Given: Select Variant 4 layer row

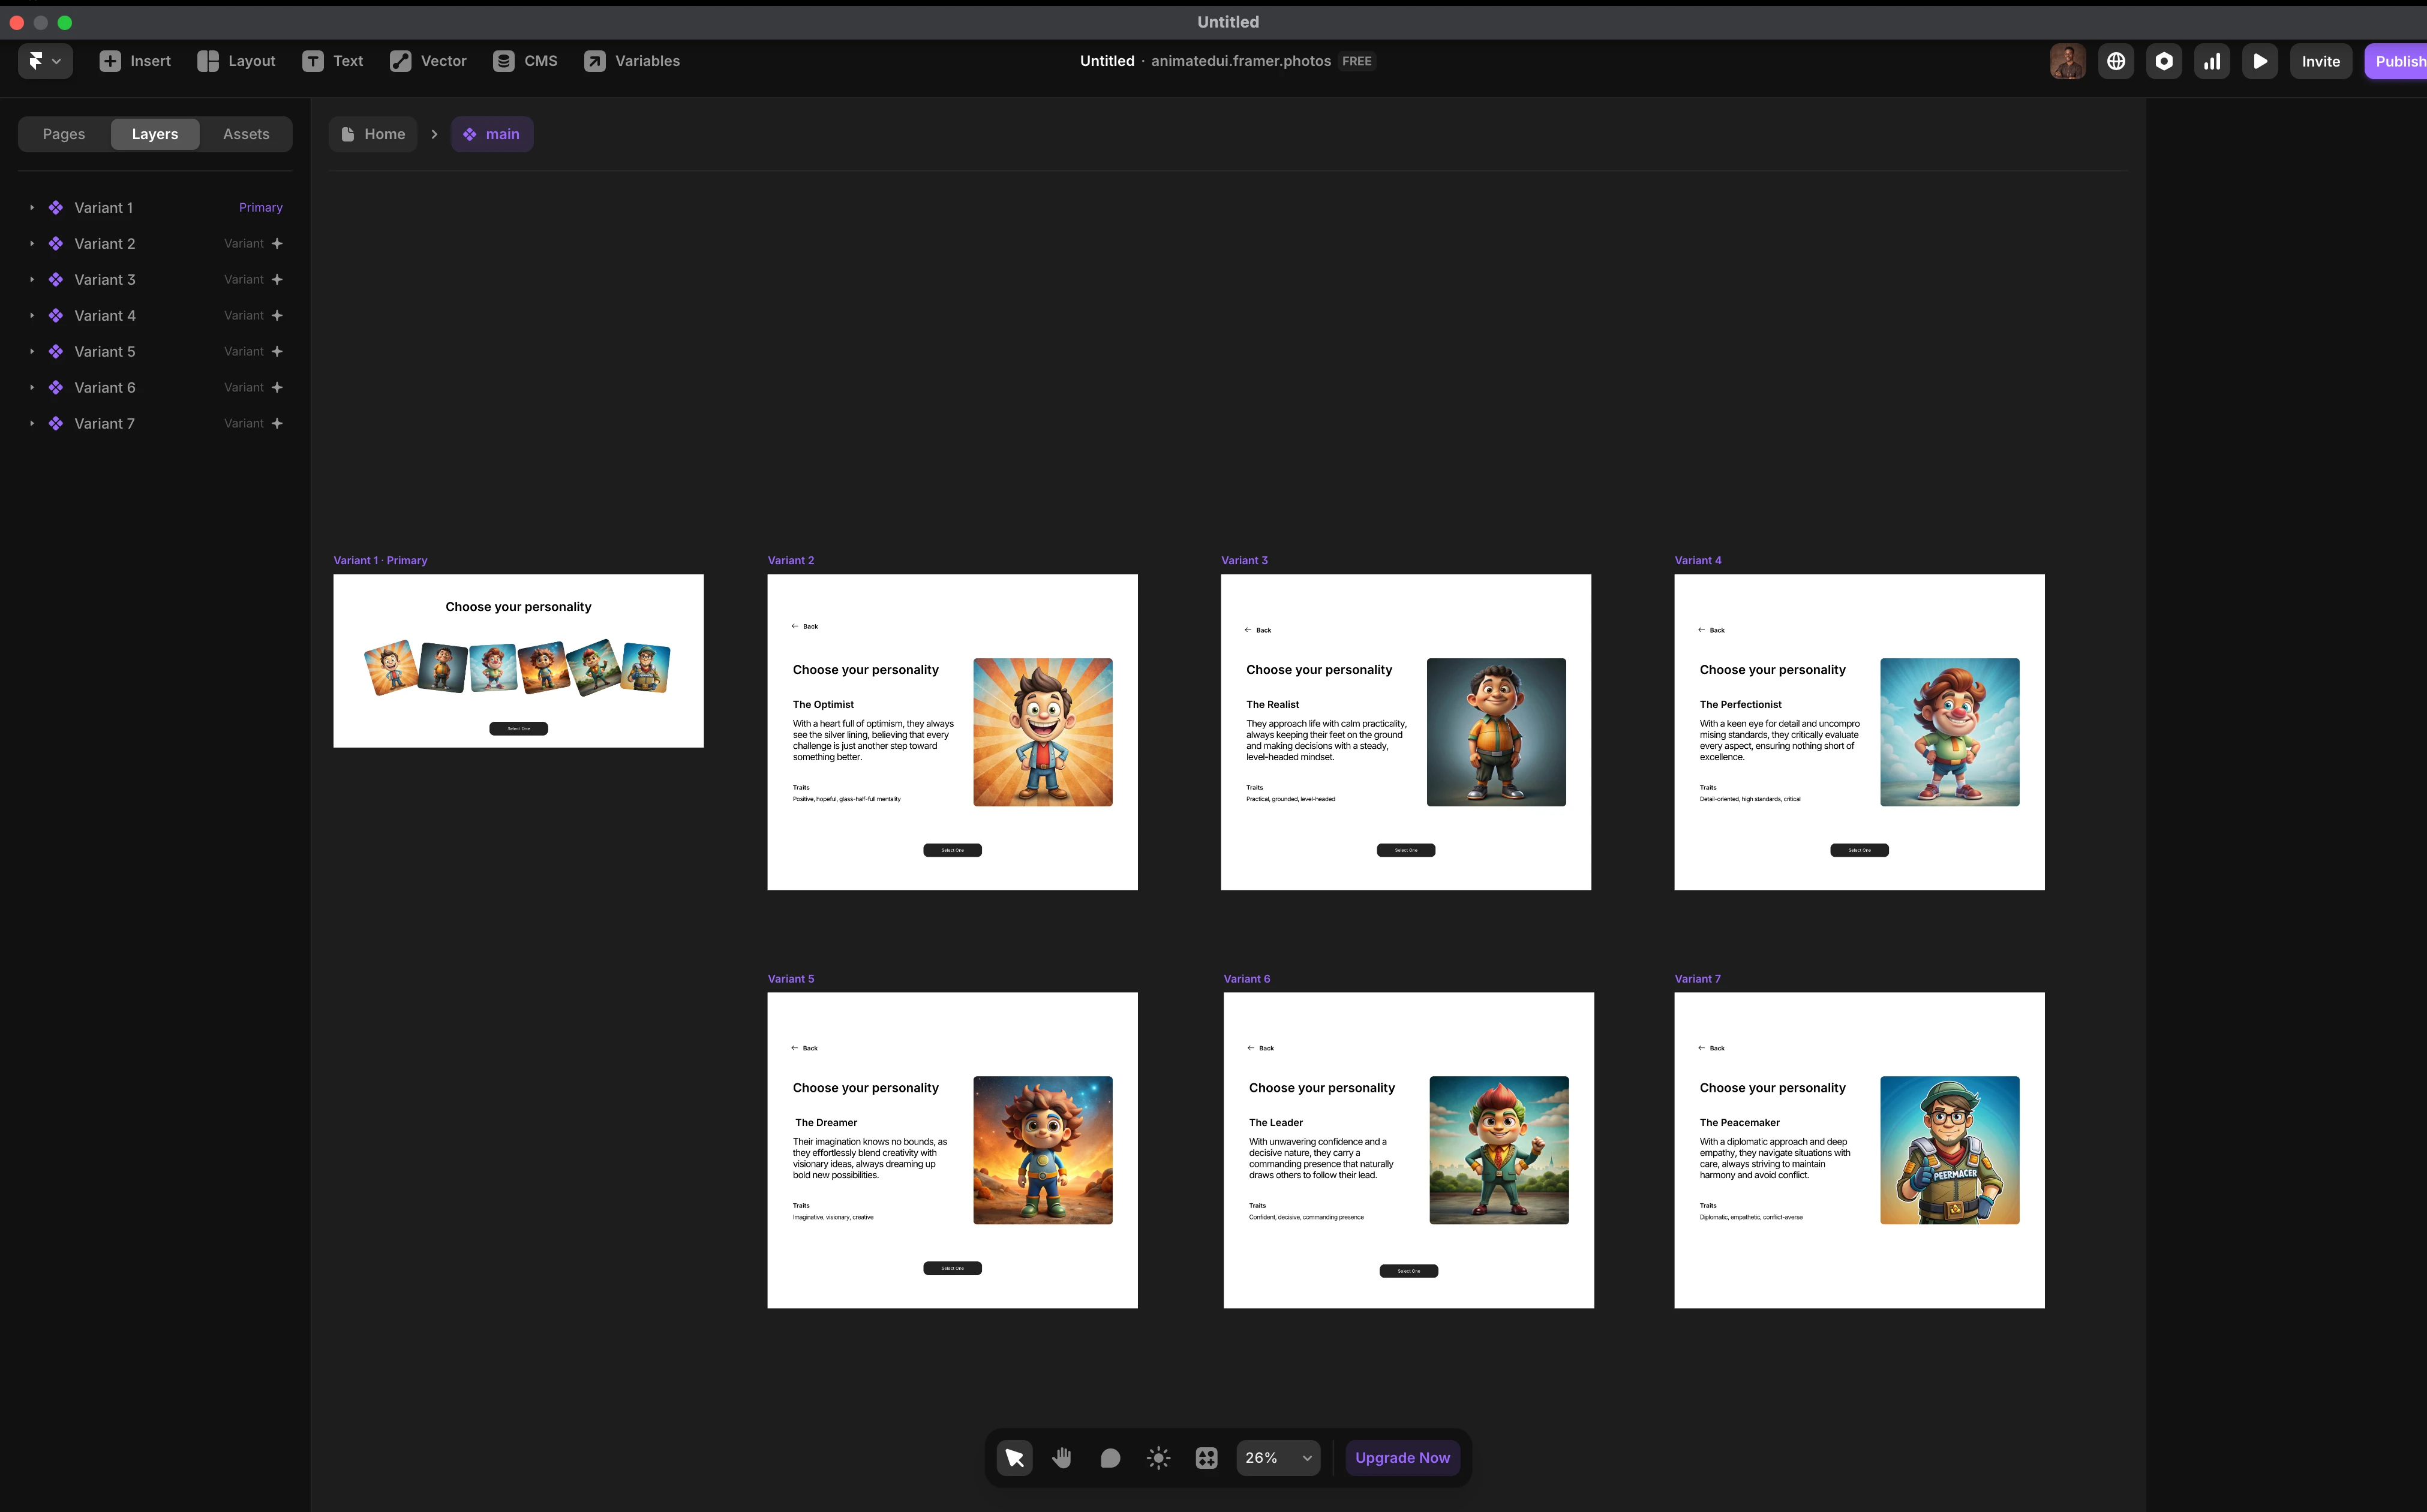Looking at the screenshot, I should tap(155, 316).
